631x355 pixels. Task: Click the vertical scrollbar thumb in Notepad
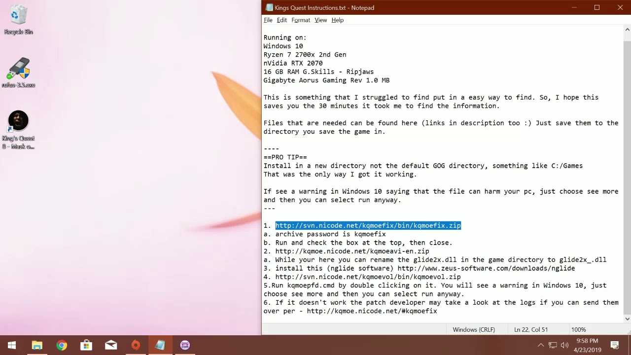click(x=627, y=177)
